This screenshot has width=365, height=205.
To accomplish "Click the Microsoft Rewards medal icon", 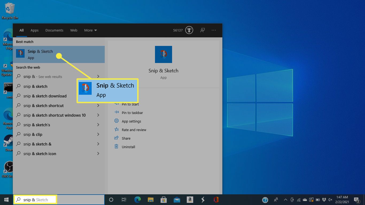I will [189, 30].
